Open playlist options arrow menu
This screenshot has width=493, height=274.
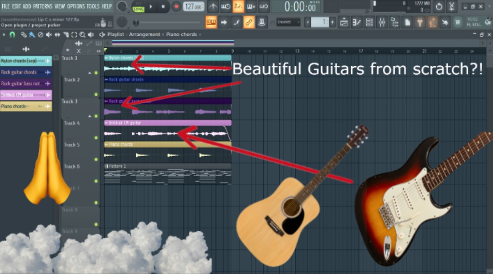[x=4, y=35]
